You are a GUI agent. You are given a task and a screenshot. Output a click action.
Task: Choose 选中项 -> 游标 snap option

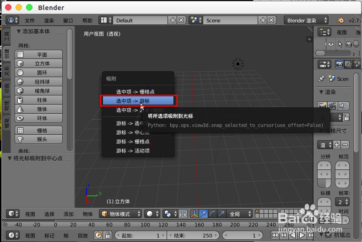pos(138,101)
